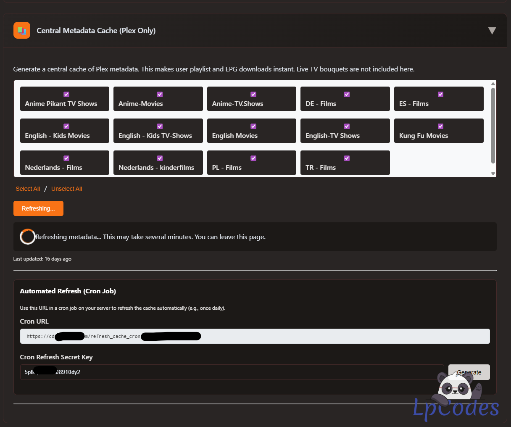Toggle the ES - Films checkbox
The height and width of the screenshot is (427, 511).
tap(440, 94)
